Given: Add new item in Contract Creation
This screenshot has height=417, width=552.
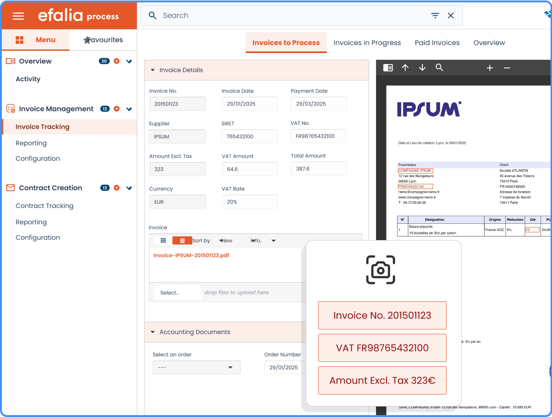Looking at the screenshot, I should pyautogui.click(x=117, y=188).
